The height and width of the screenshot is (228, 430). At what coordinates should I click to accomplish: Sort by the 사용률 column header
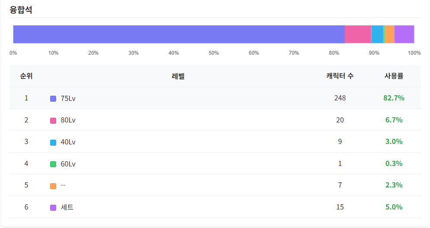coord(394,76)
